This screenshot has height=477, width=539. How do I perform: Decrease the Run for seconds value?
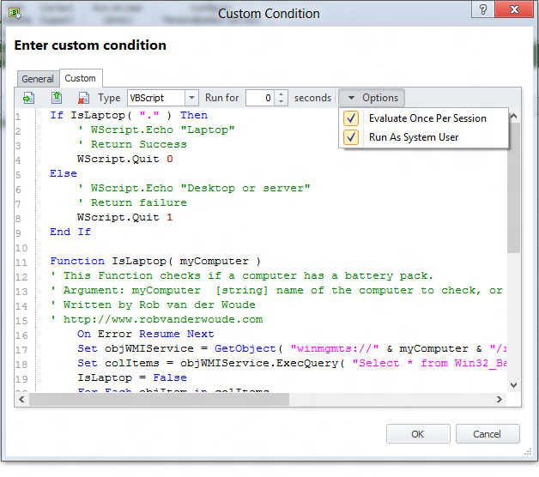[282, 102]
